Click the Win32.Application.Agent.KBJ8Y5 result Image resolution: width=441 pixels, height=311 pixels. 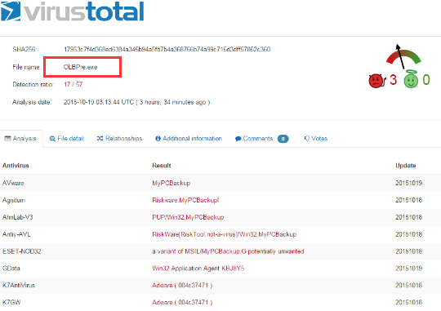[x=198, y=269]
